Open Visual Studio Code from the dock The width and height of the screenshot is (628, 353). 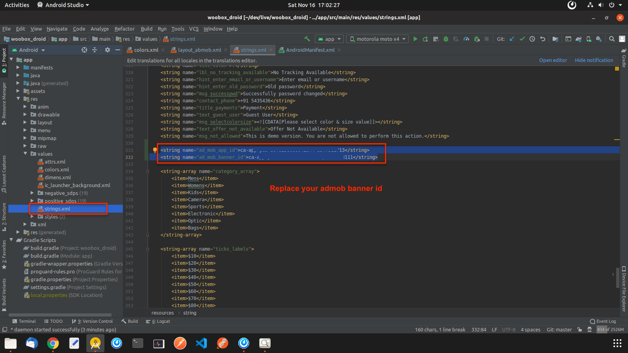tap(201, 343)
